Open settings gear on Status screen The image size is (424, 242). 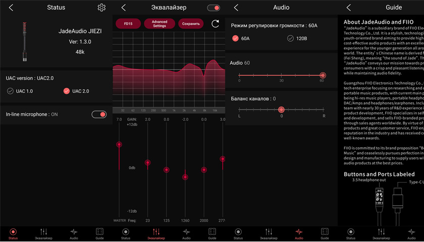(101, 8)
